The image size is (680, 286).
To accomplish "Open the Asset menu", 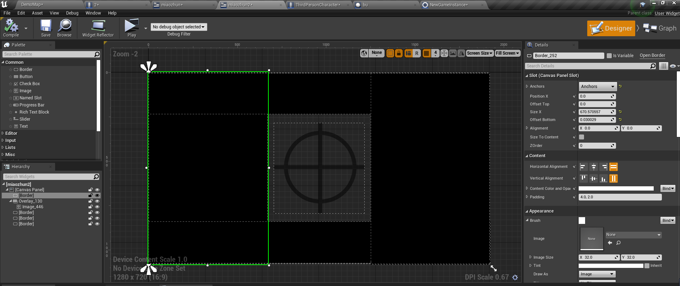I will 37,13.
